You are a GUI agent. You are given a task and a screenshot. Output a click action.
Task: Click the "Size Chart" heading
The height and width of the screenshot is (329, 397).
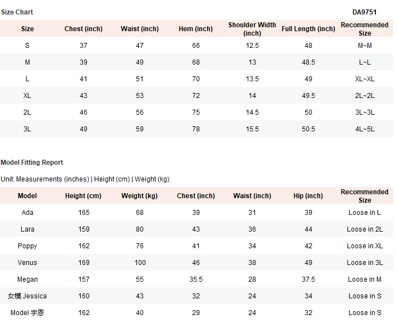tap(17, 12)
